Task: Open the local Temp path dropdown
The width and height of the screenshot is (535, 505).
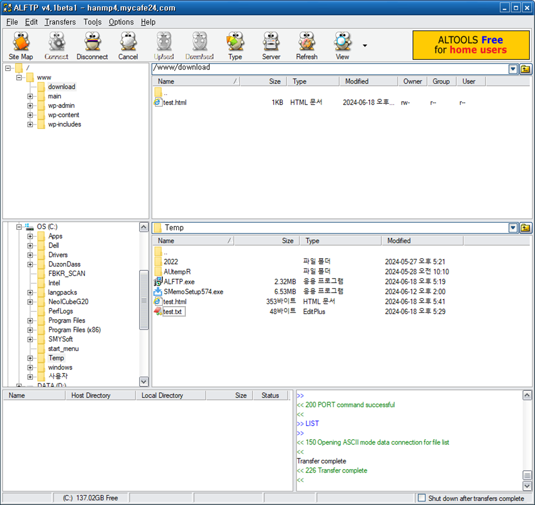Action: (513, 228)
